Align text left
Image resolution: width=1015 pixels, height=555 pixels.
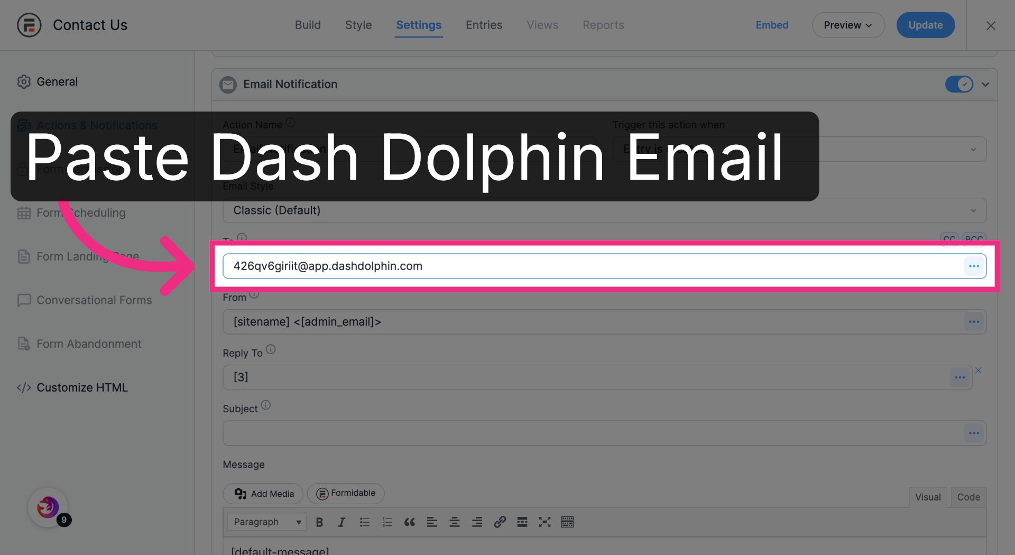[x=432, y=522]
